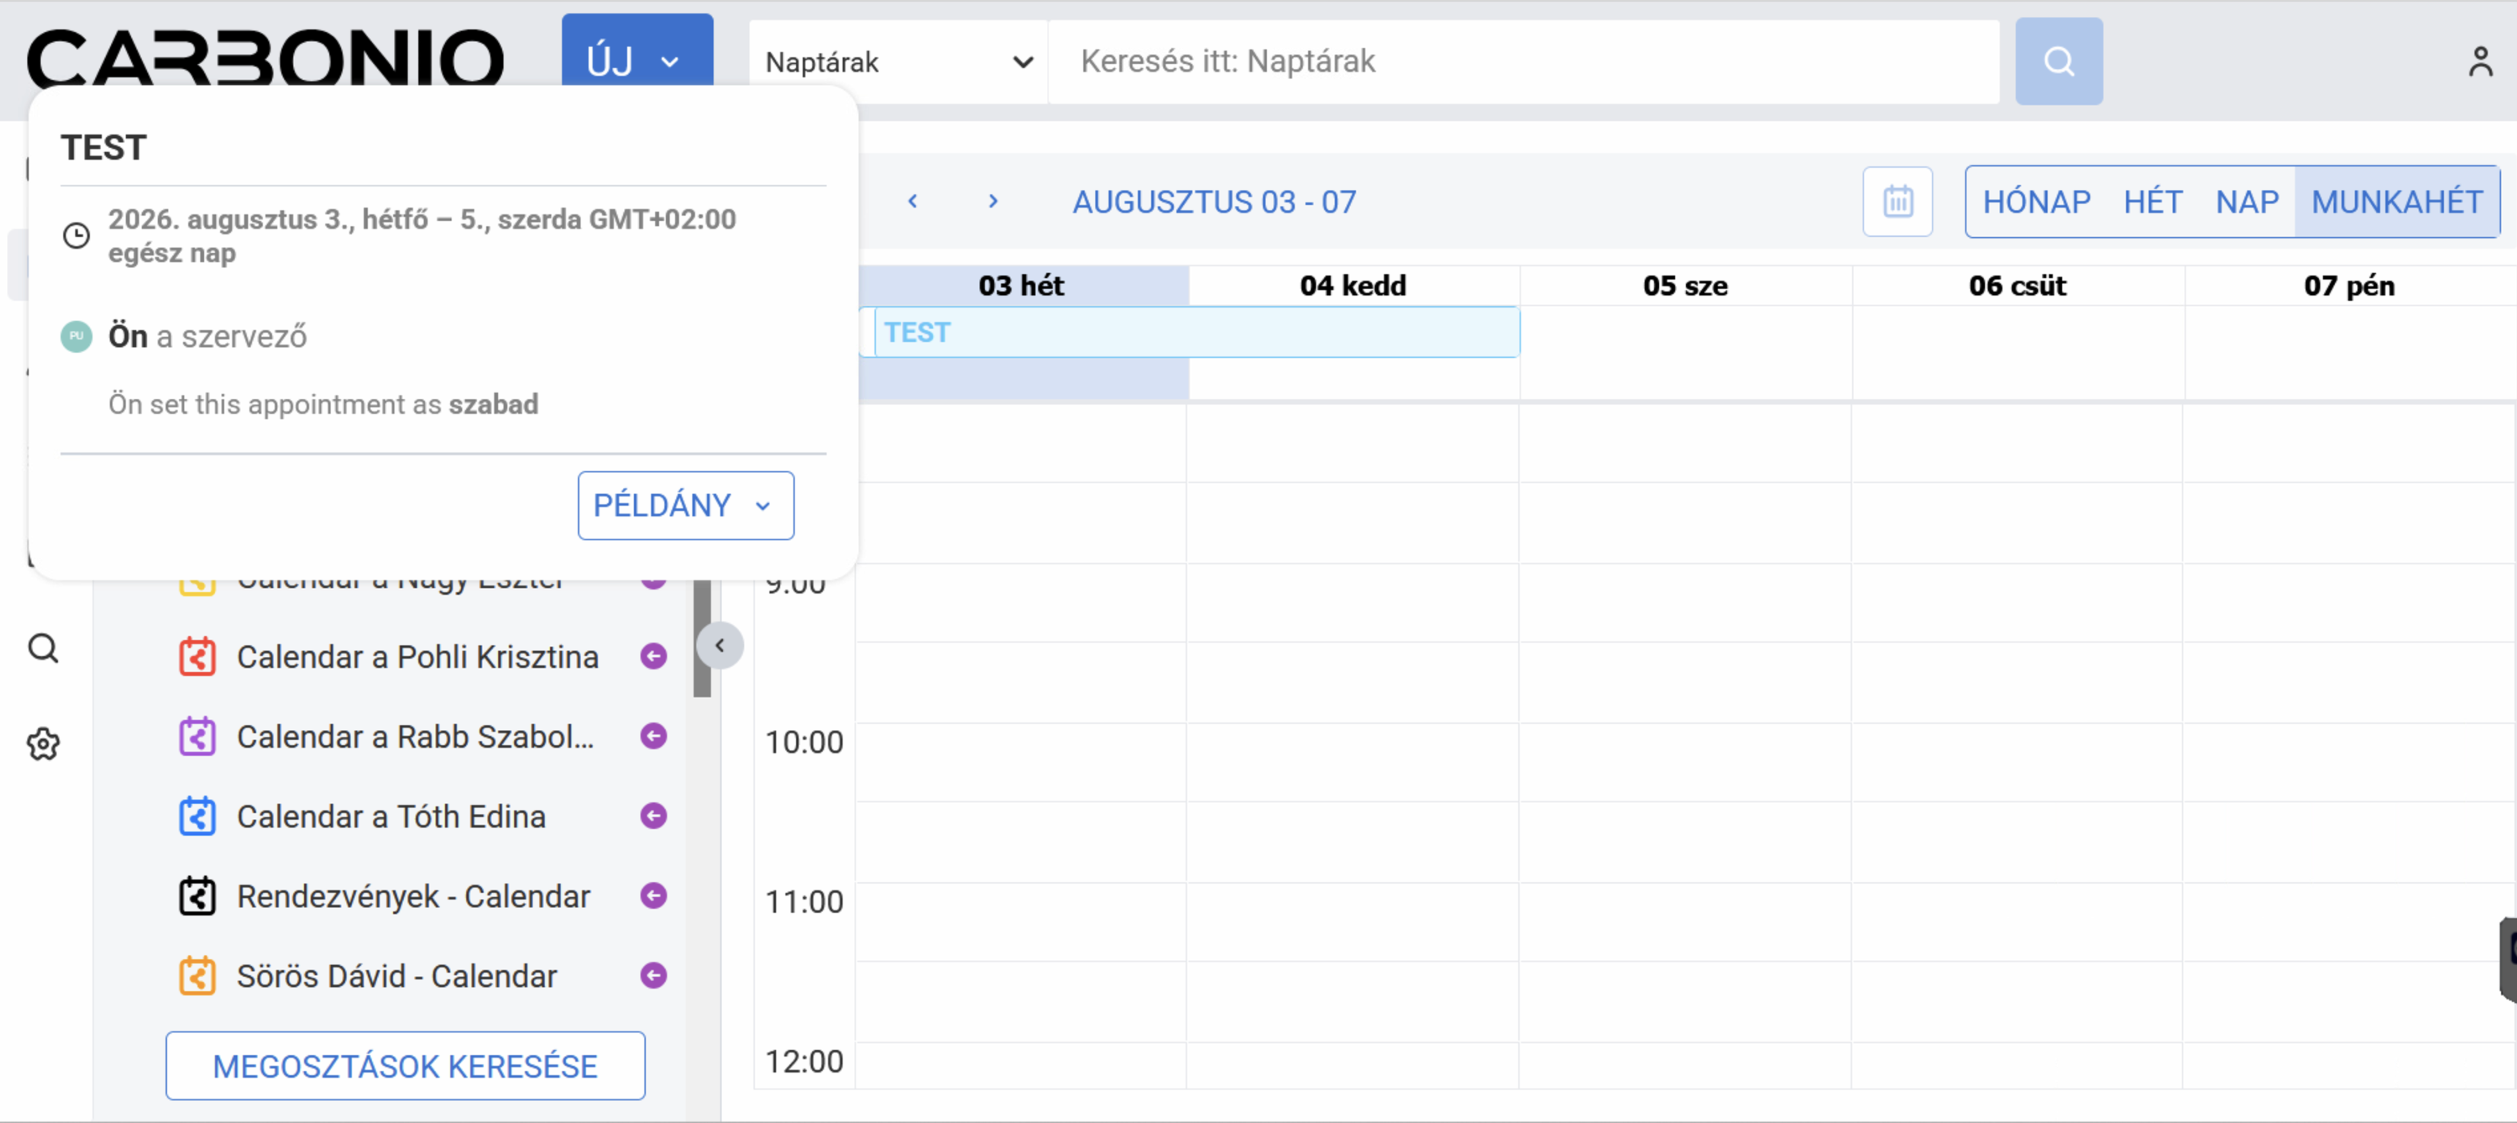The image size is (2517, 1123).
Task: Select Calendar a Pohli Krisztina
Action: point(417,657)
